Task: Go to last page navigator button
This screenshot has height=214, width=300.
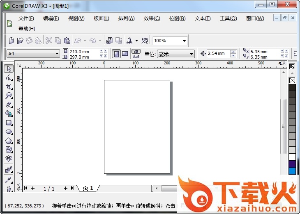Action: [x=72, y=188]
